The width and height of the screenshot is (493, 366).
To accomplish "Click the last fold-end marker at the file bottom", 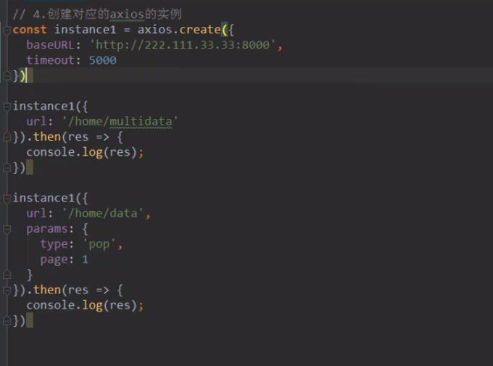I will 7,321.
